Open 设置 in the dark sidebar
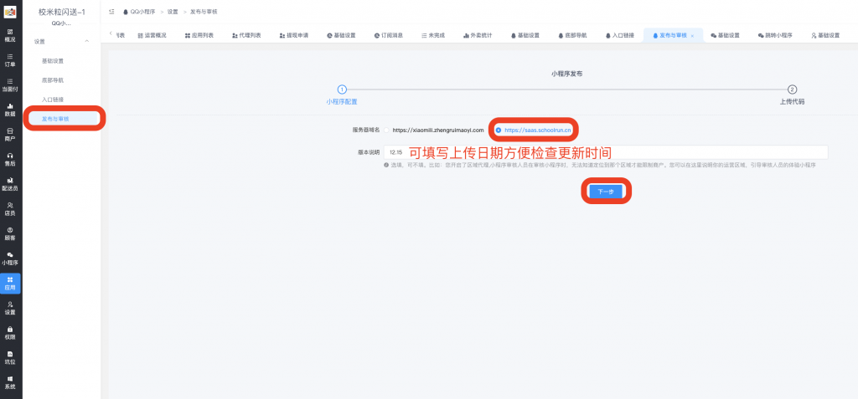858x399 pixels. [10, 309]
